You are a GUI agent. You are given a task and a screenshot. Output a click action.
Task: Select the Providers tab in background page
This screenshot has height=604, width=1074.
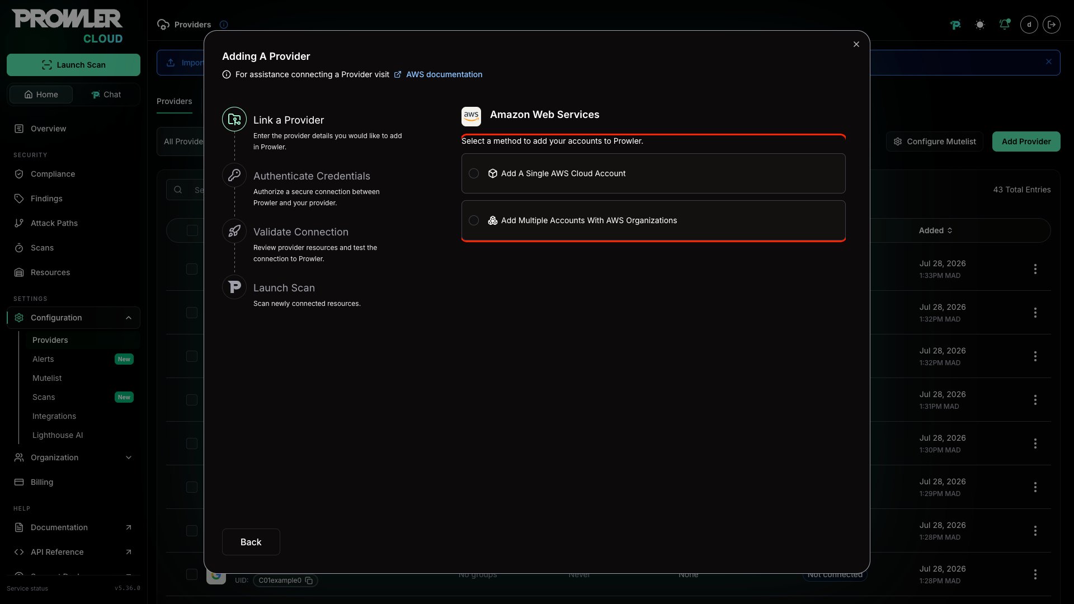(x=175, y=101)
